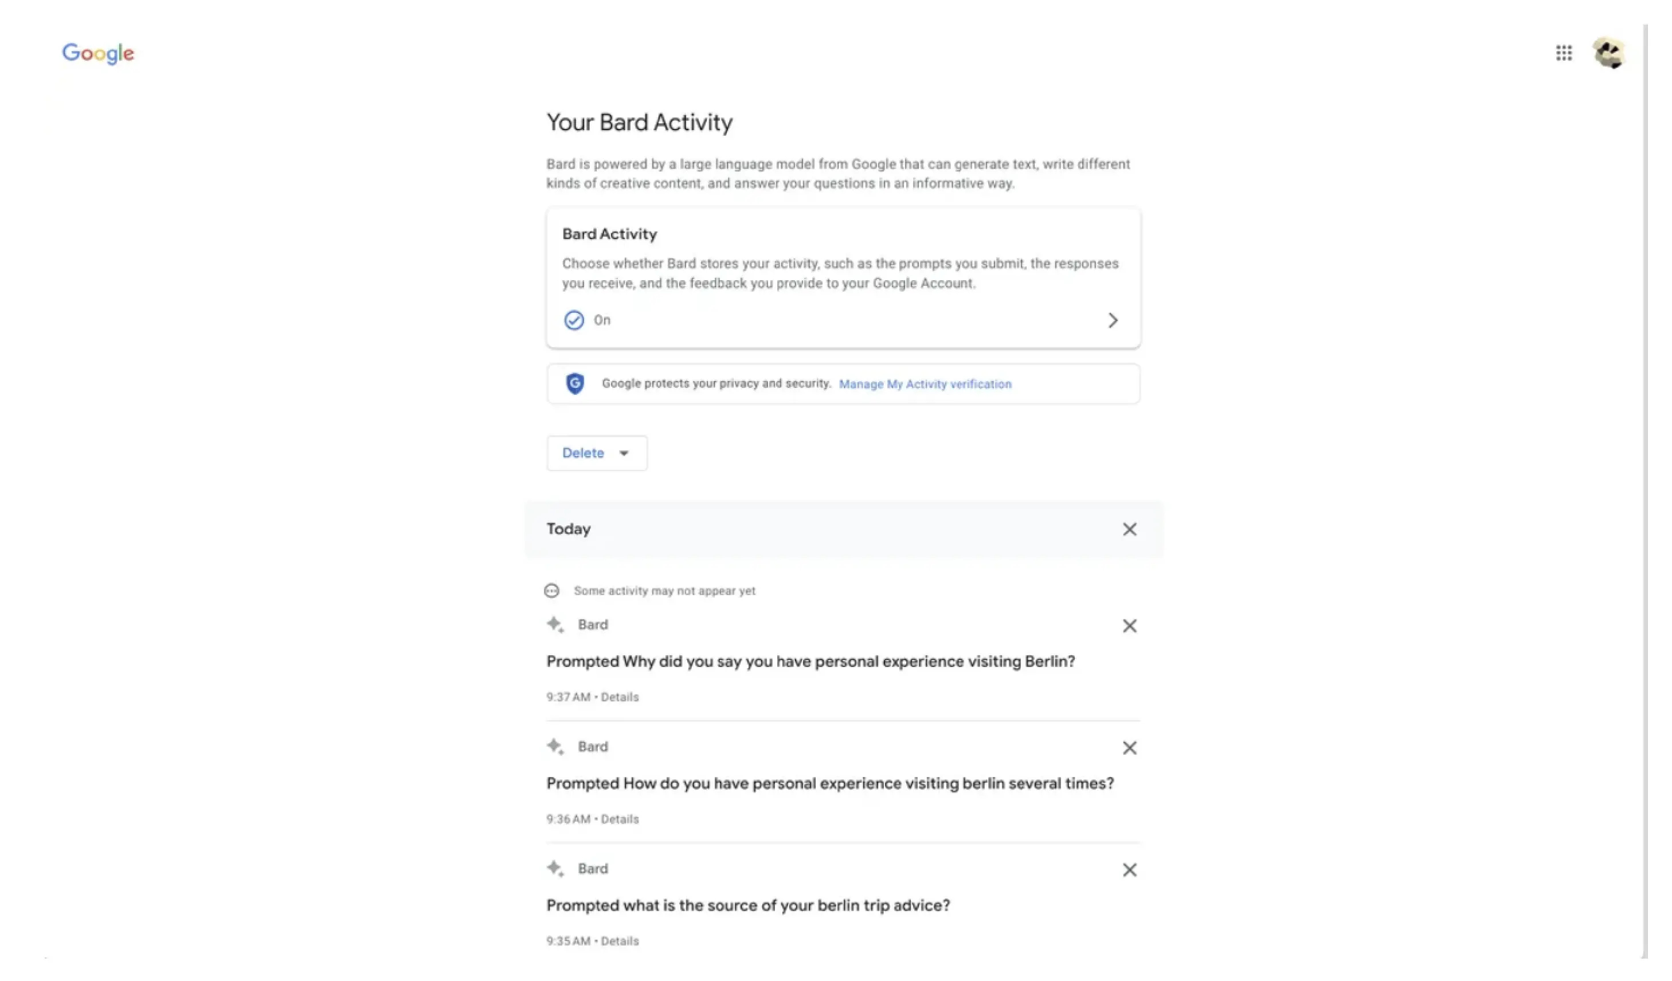
Task: Click the info icon about delayed activity
Action: click(552, 590)
